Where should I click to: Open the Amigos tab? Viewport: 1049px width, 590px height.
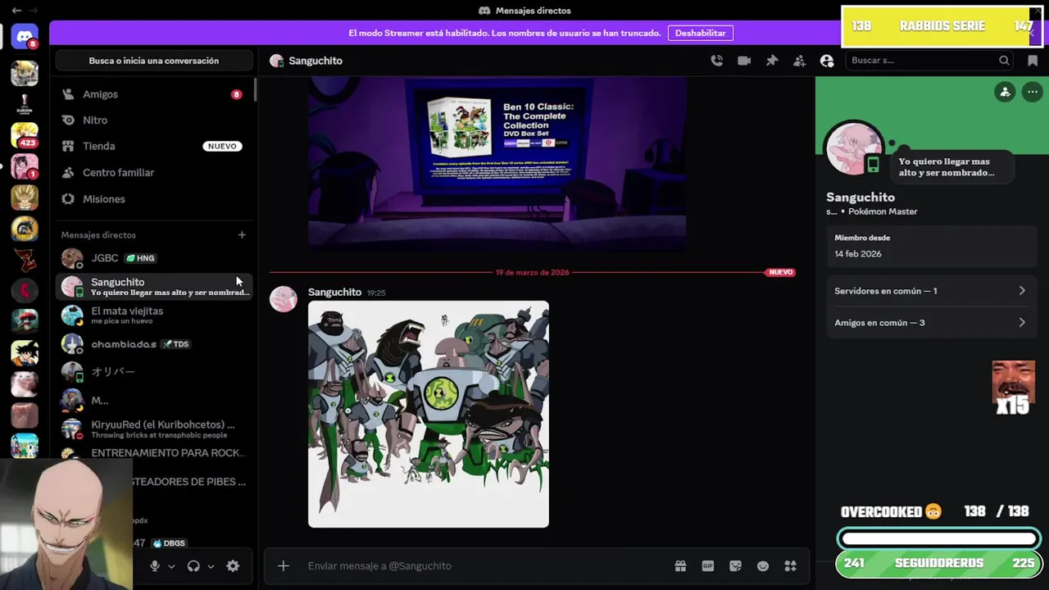point(154,94)
